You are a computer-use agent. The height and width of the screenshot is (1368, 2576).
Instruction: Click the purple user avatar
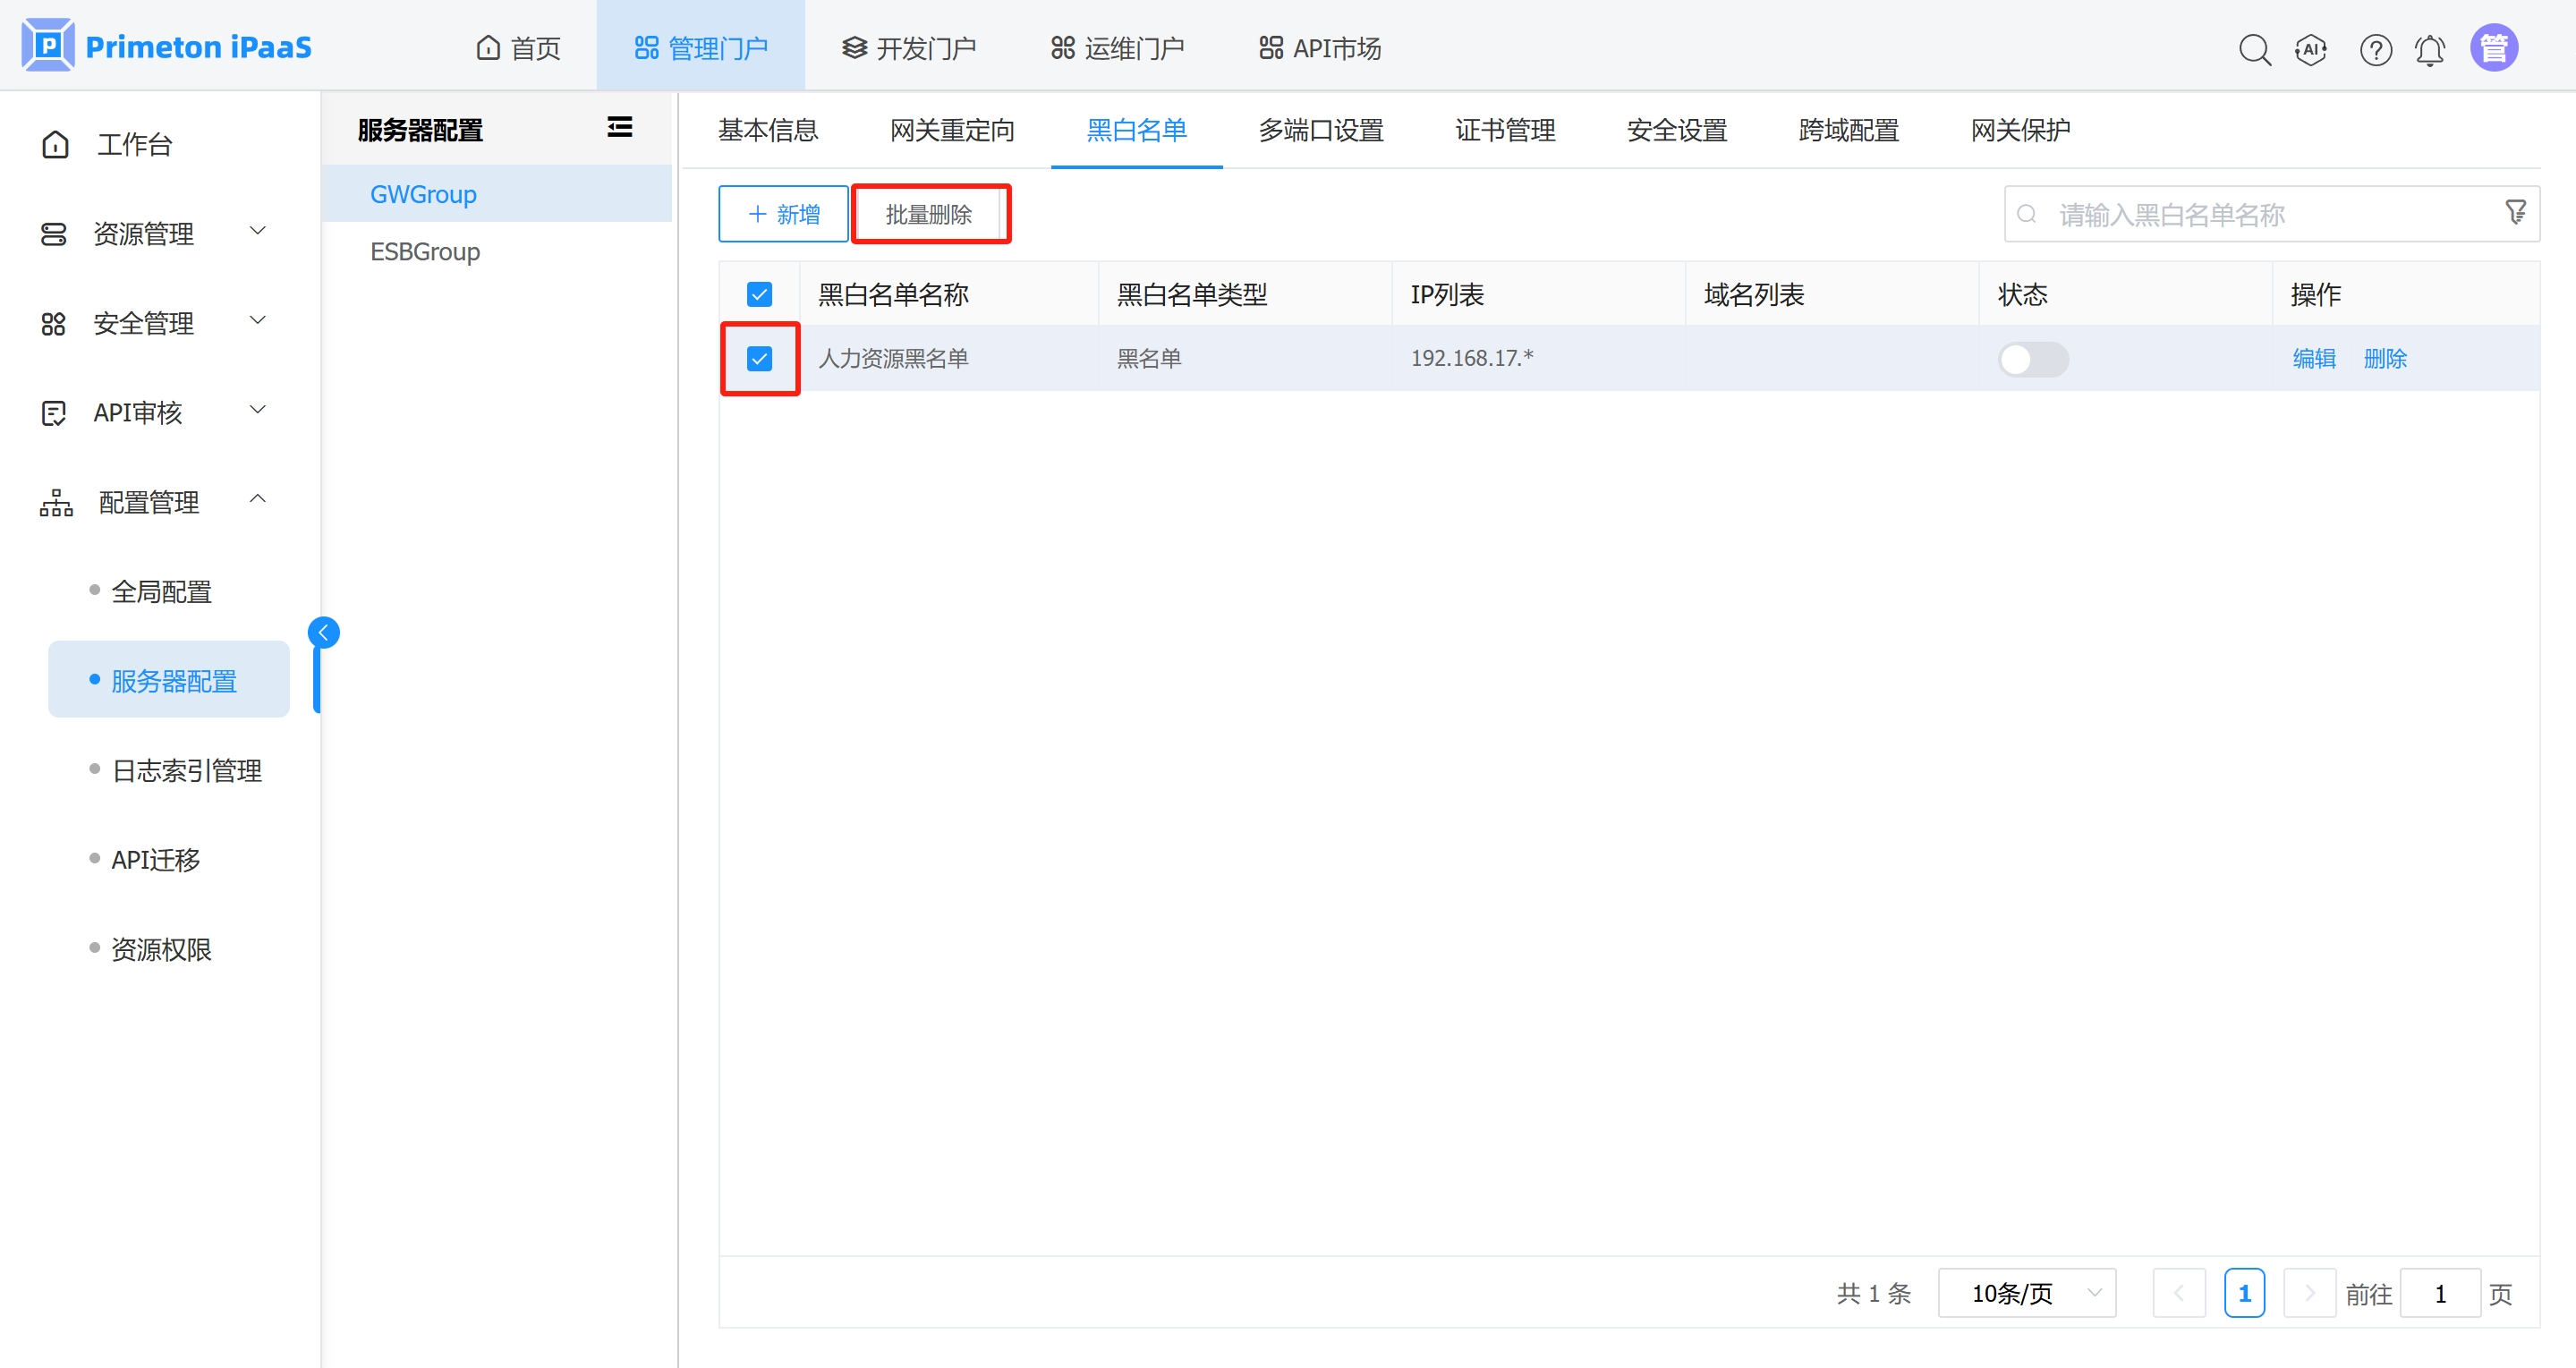[x=2494, y=48]
